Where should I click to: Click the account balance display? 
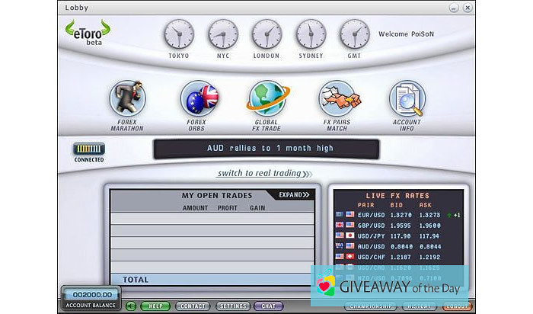click(x=91, y=295)
